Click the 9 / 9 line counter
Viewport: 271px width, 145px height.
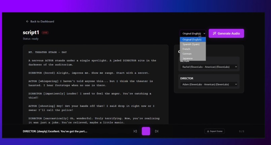click(241, 131)
